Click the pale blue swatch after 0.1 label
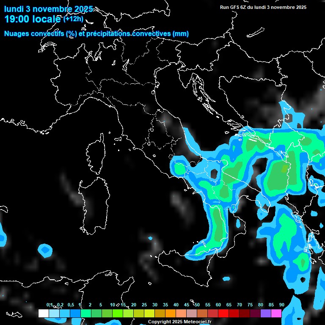Image resolution: width=325 pixels, height=325 pixels. [54, 313]
